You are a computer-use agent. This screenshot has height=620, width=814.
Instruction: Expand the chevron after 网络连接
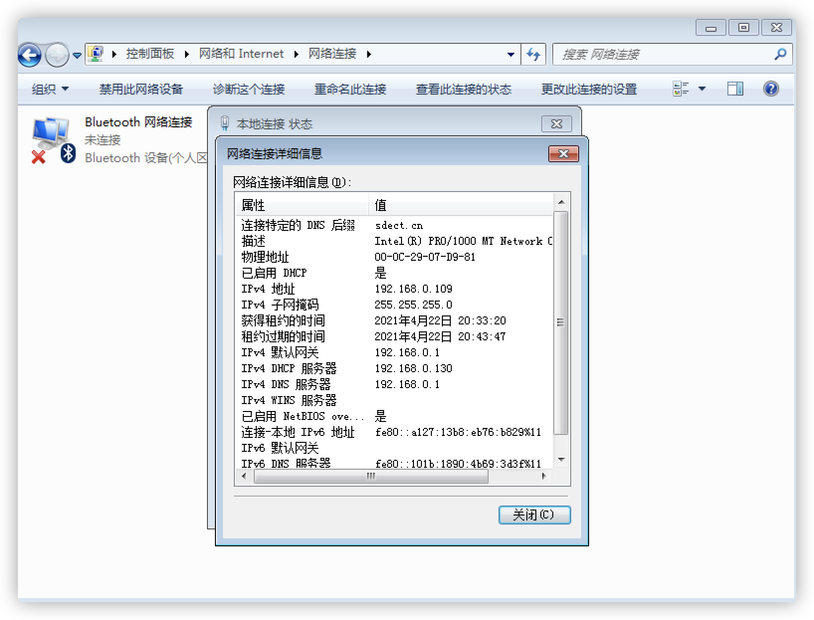[x=369, y=54]
